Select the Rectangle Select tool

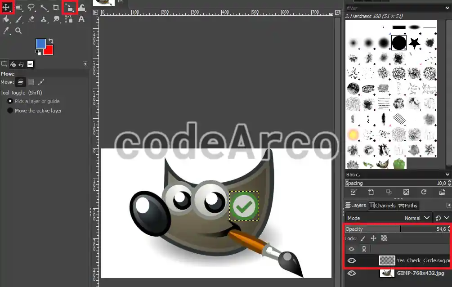tap(19, 7)
